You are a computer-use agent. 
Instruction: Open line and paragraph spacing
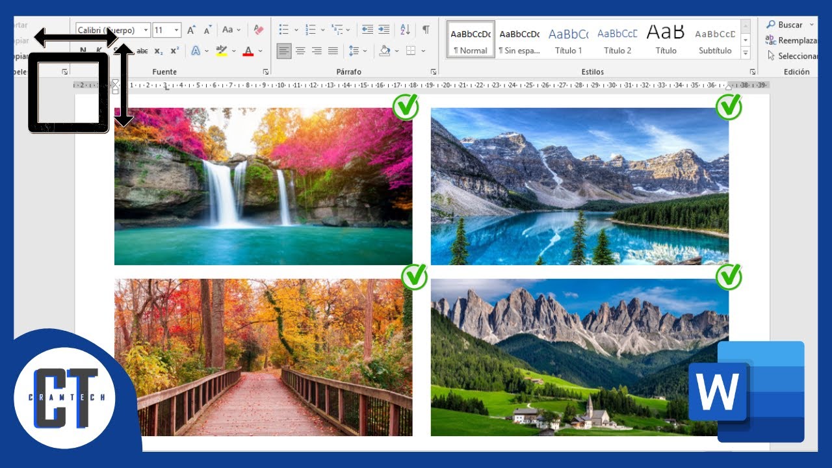pos(354,51)
